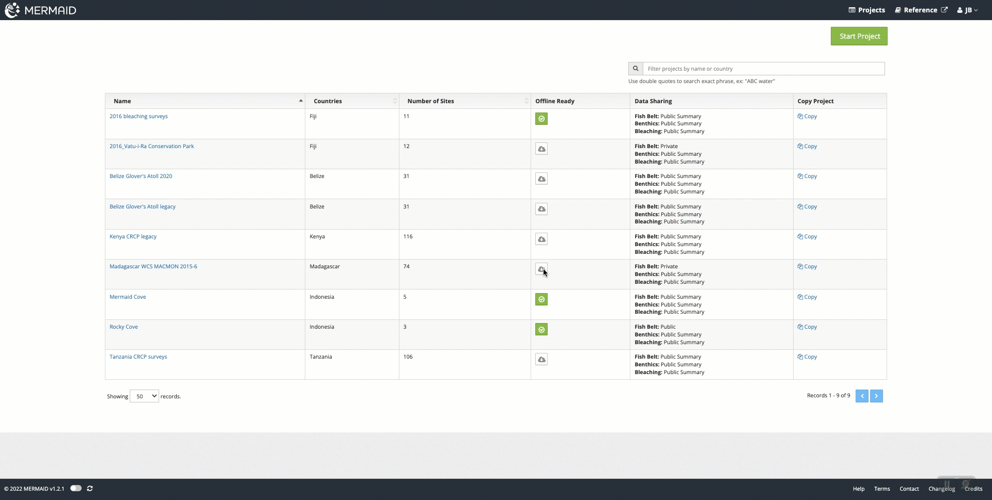Image resolution: width=992 pixels, height=500 pixels.
Task: Open Madagascar WCS MACMON 2015-6 project
Action: click(x=153, y=267)
